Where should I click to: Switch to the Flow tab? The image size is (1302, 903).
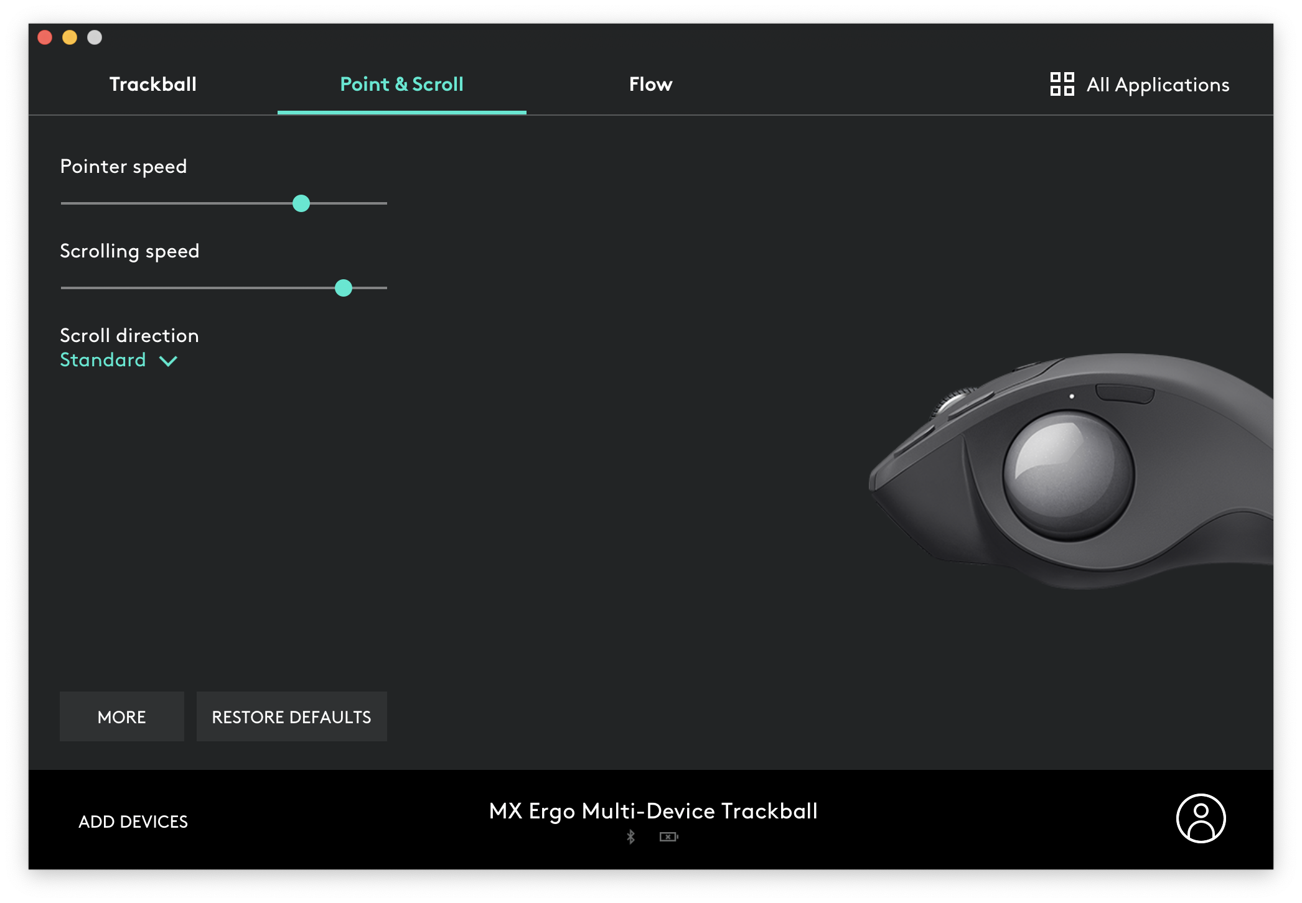point(650,84)
